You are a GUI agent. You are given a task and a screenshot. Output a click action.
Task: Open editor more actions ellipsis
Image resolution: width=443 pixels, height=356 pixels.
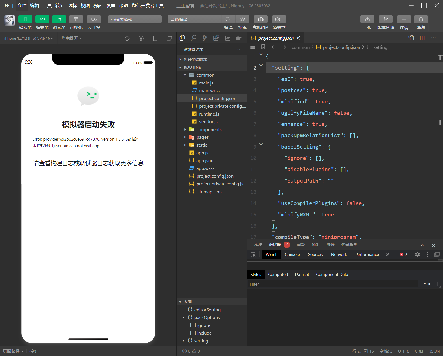[433, 38]
